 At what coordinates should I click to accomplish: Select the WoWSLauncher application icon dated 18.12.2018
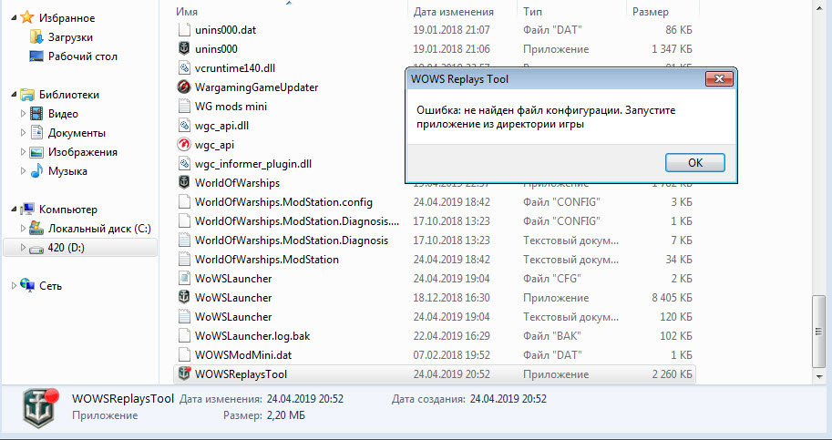[x=184, y=297]
